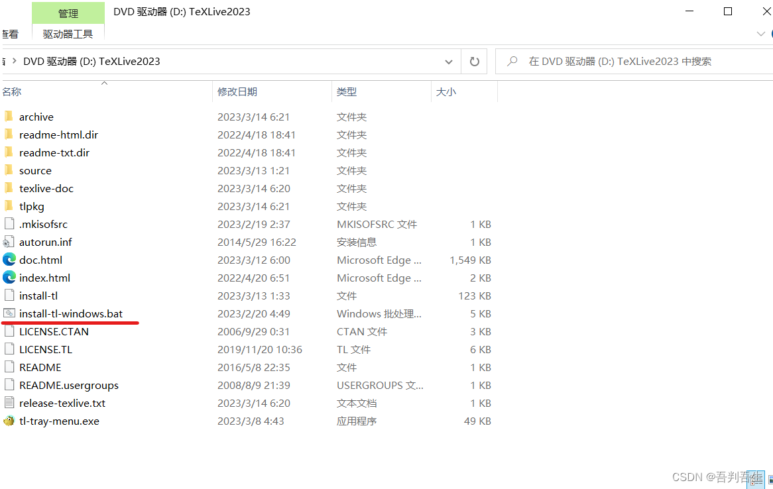
Task: Click the Windows 批处理 type cell
Action: 379,313
